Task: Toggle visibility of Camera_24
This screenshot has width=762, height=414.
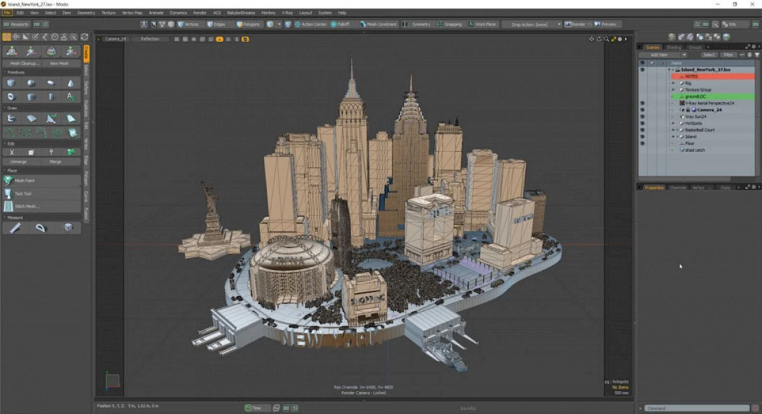Action: coord(642,110)
